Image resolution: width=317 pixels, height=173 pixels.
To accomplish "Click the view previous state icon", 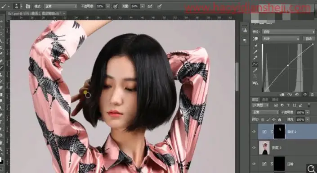I will point(290,95).
